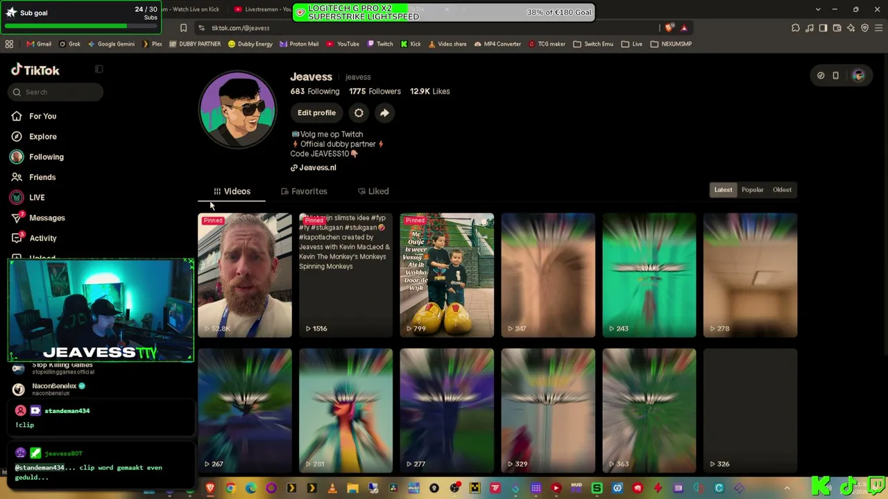Open the video with 363 views
Screen dimensions: 888x499
(x=649, y=411)
